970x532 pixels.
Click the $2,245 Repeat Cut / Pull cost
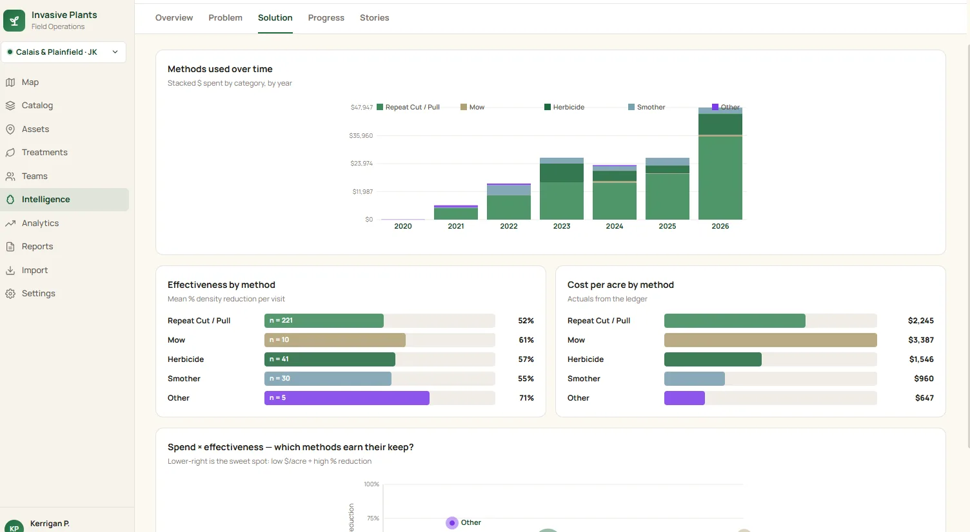click(x=921, y=321)
